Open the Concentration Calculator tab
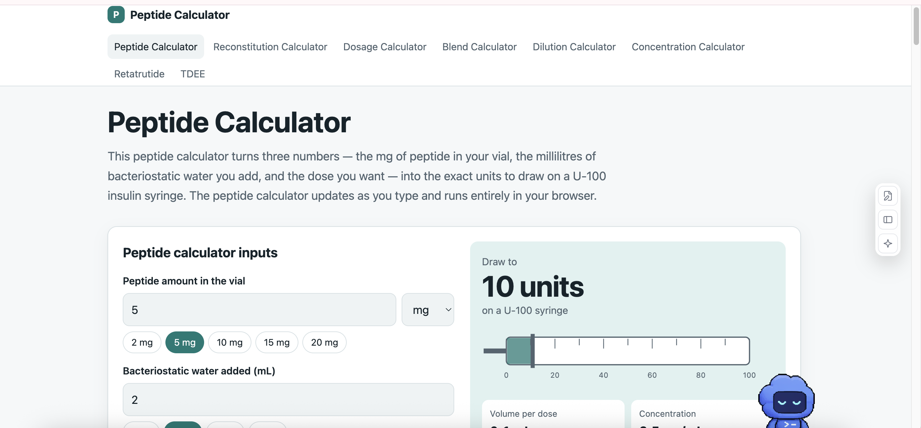The image size is (921, 428). coord(688,47)
